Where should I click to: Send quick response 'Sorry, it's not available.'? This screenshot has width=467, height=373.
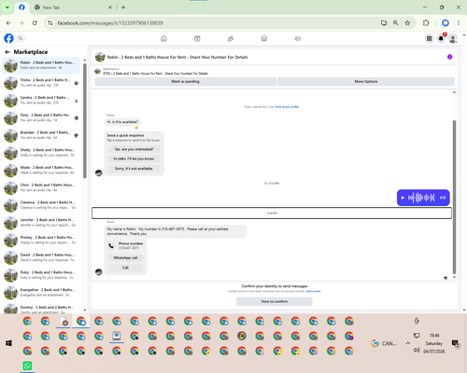coord(134,169)
